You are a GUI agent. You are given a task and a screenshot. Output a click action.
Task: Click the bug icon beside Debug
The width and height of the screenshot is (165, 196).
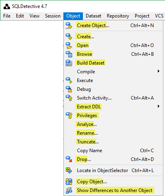click(x=69, y=89)
